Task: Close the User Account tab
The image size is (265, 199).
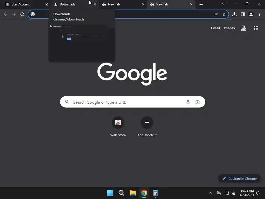Action: [47, 4]
